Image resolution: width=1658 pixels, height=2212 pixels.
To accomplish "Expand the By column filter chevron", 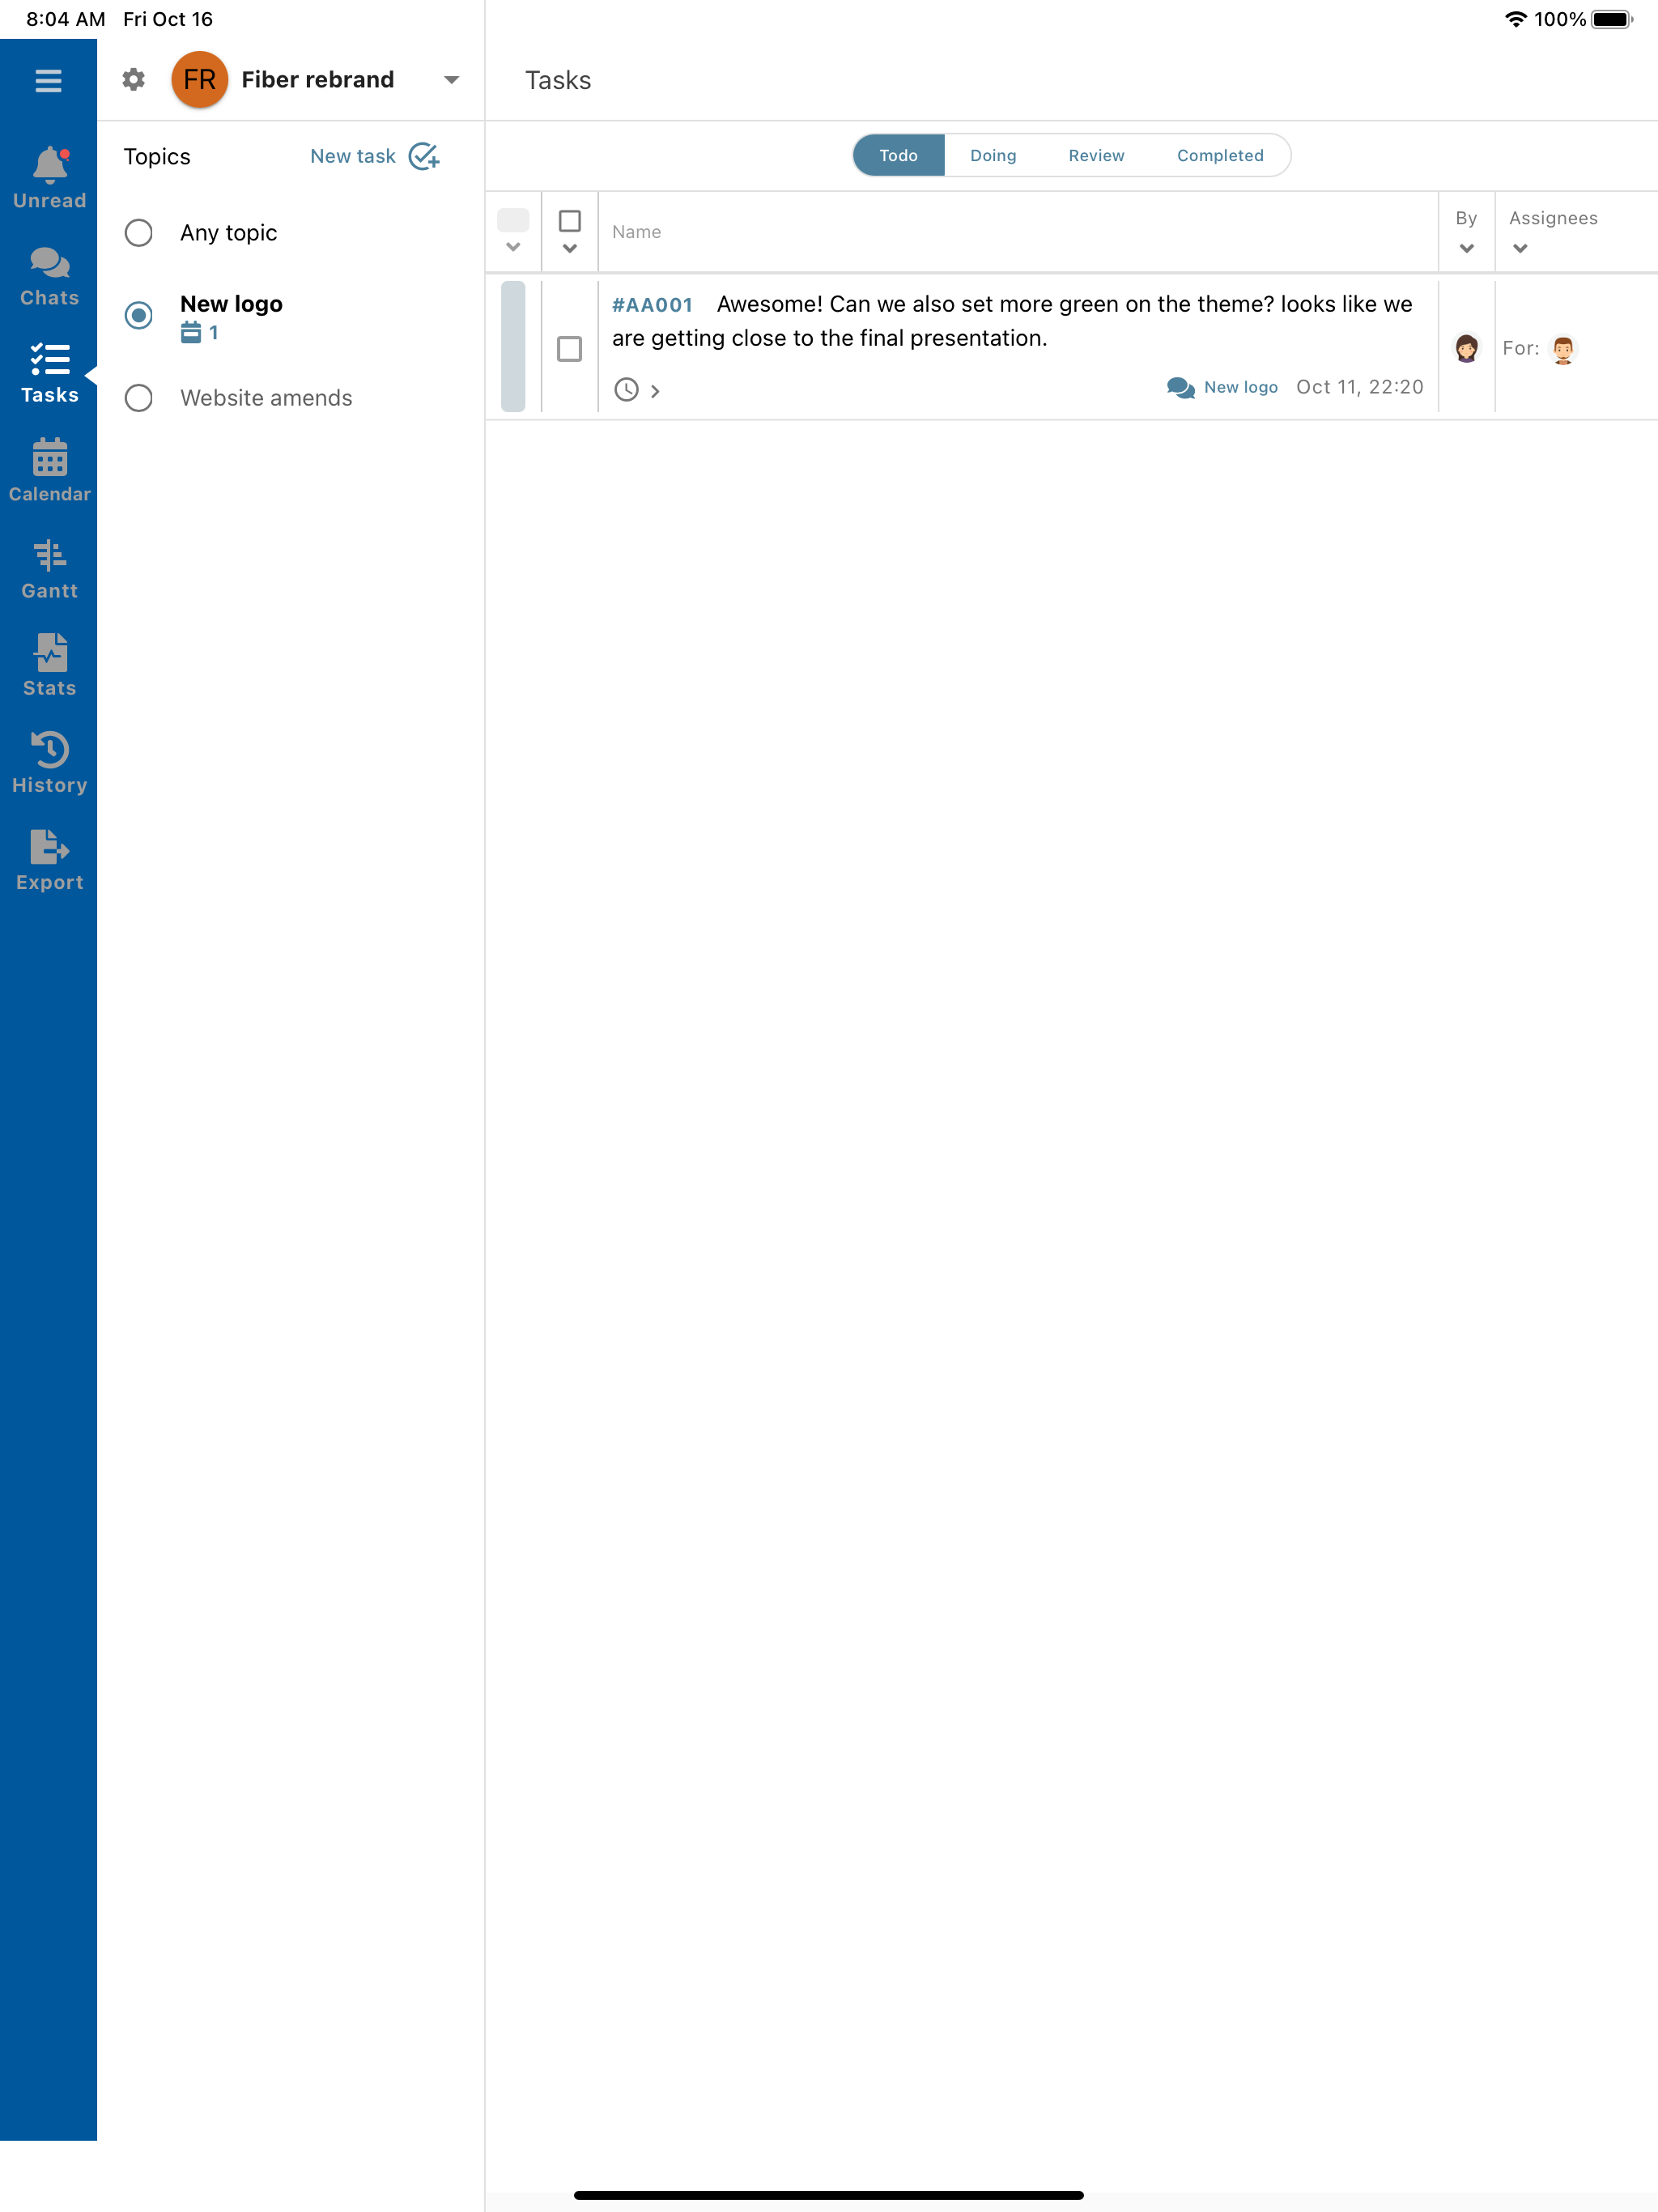I will point(1466,248).
